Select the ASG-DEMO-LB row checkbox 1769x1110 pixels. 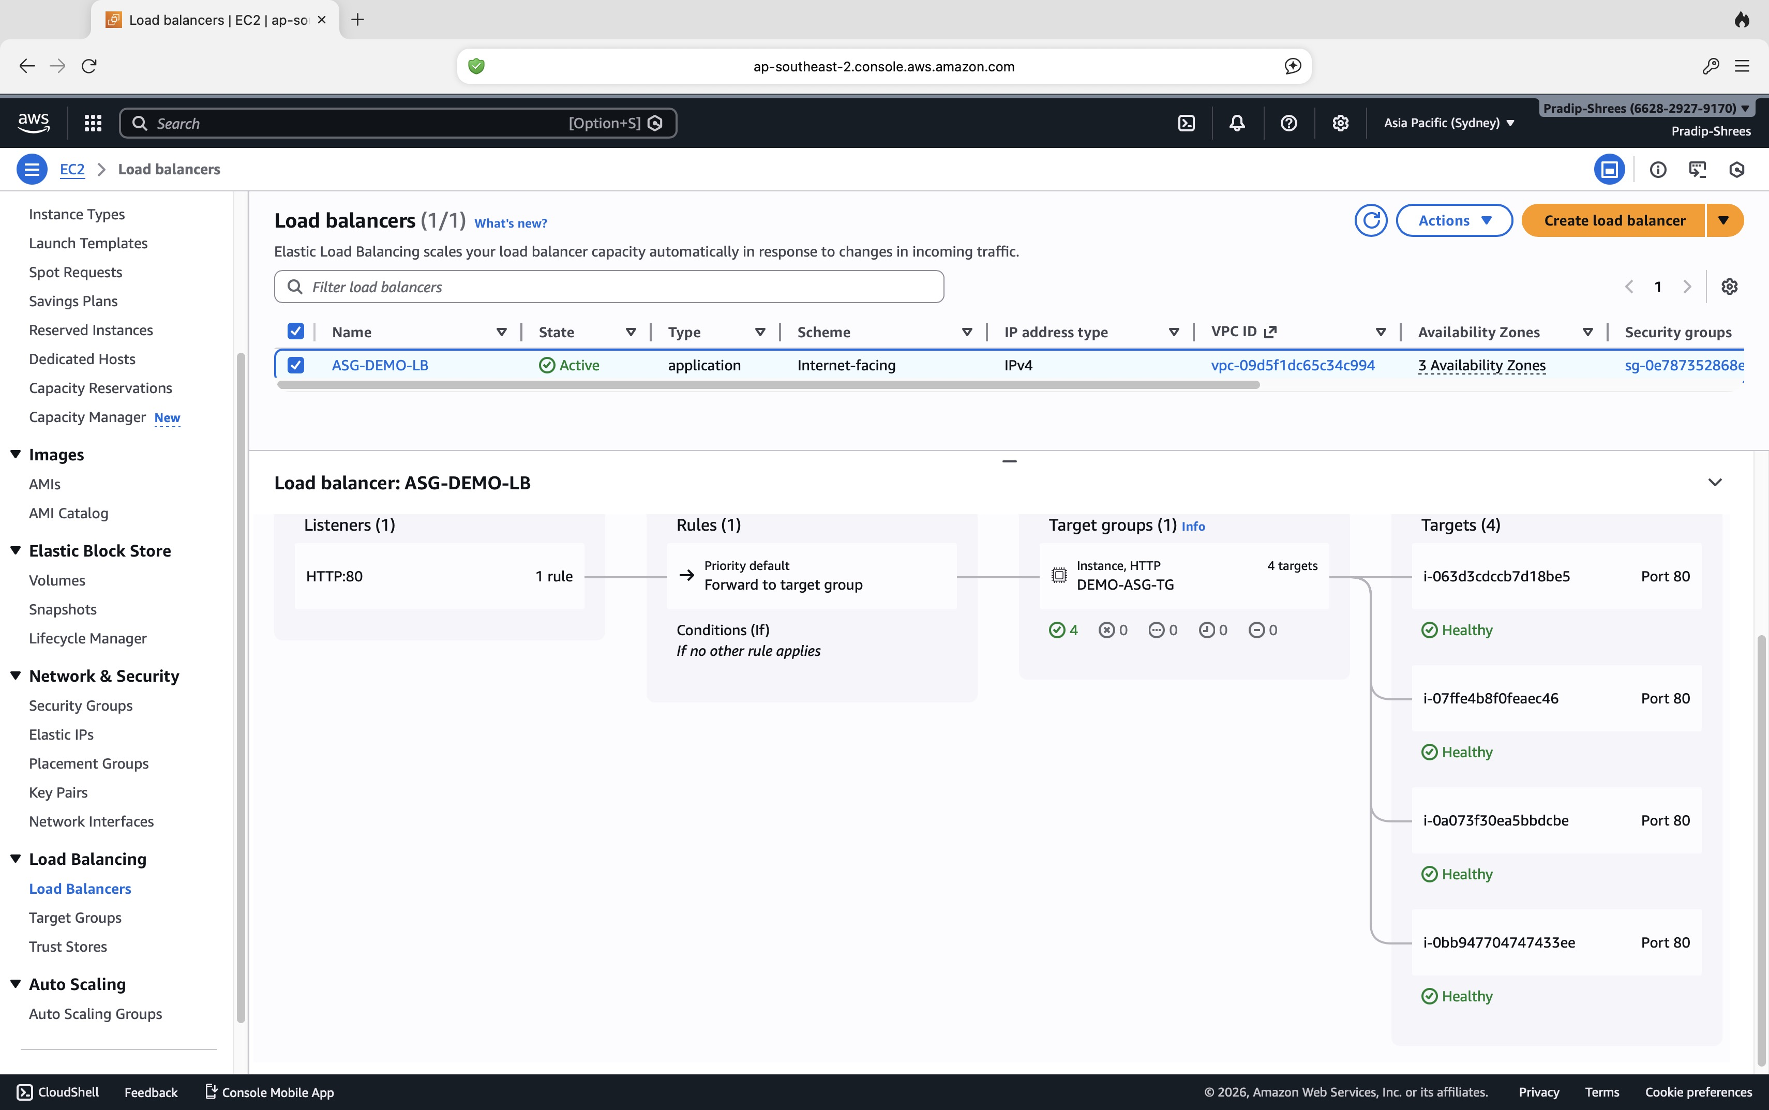click(295, 364)
